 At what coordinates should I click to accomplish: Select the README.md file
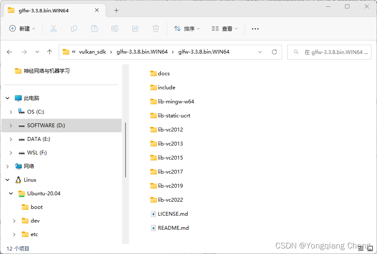[x=169, y=228]
